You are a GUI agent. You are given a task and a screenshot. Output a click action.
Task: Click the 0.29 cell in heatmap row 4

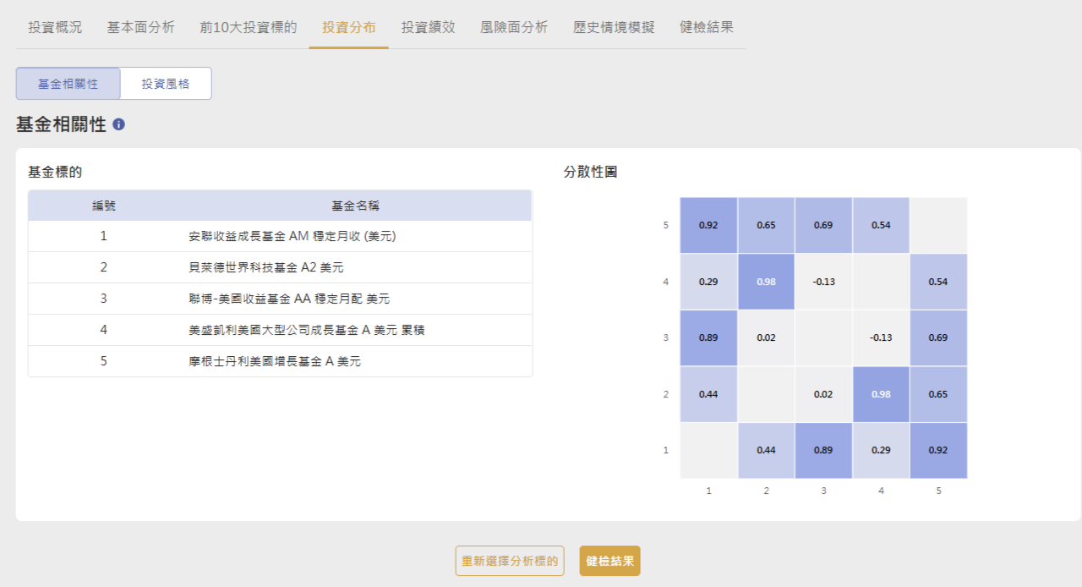[x=708, y=282]
